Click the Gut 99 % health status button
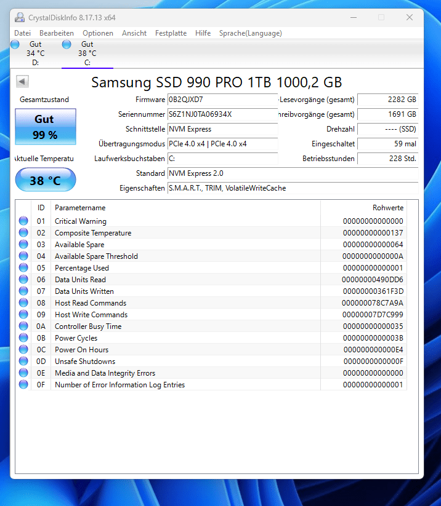Image resolution: width=441 pixels, height=506 pixels. click(45, 127)
